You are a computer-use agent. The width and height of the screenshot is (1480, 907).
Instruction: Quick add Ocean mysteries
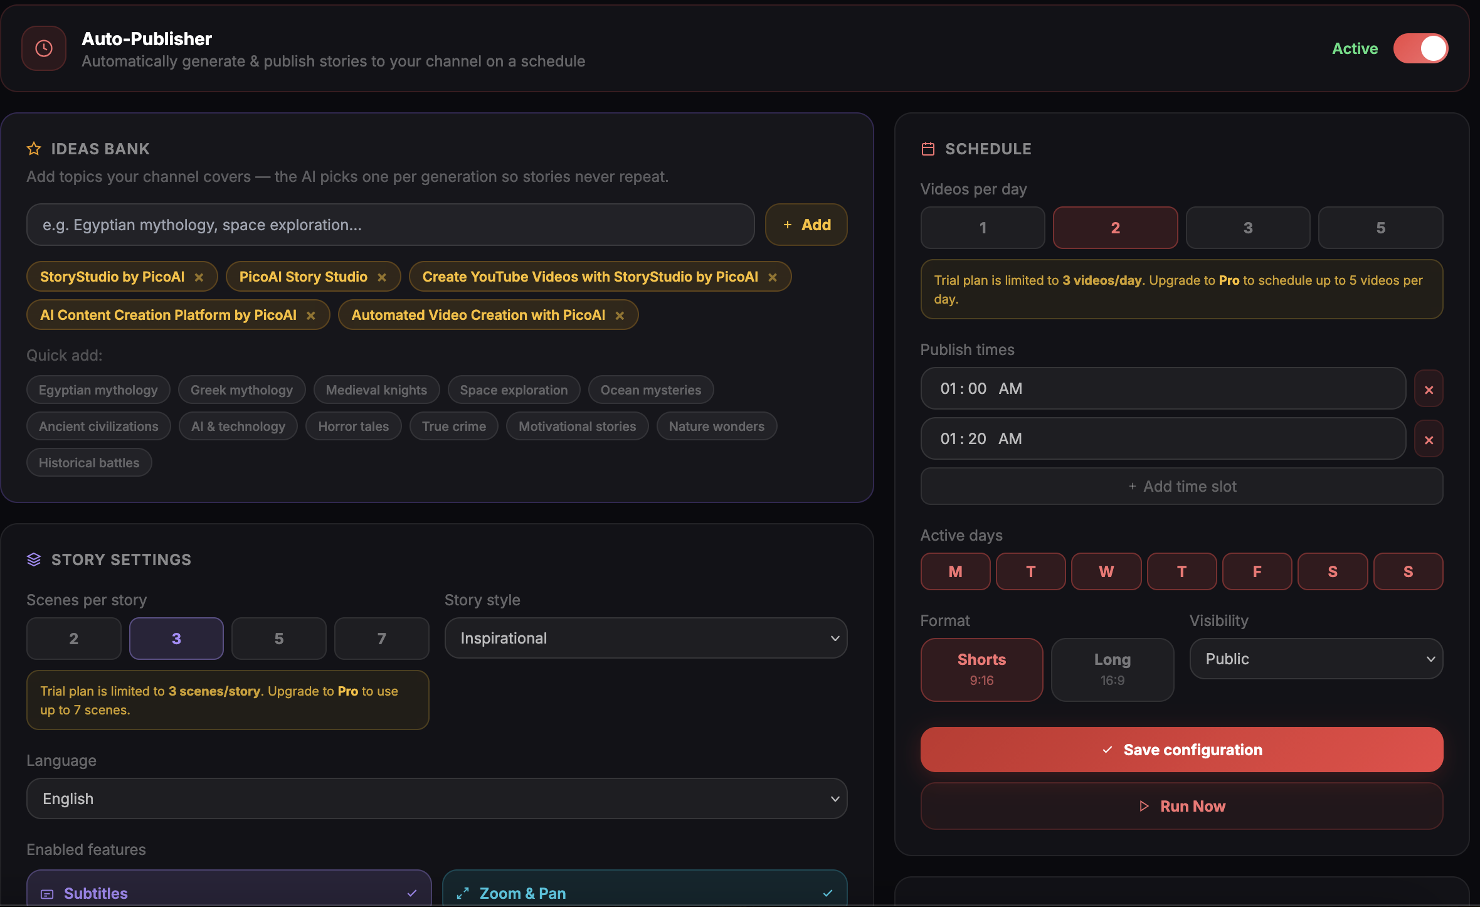651,390
